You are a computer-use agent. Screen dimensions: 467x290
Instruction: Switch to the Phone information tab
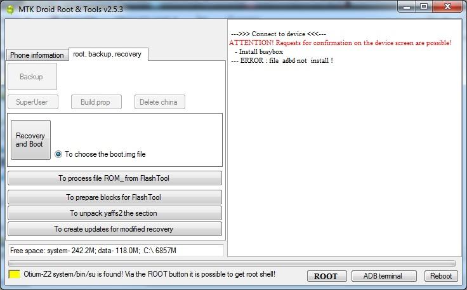[37, 55]
